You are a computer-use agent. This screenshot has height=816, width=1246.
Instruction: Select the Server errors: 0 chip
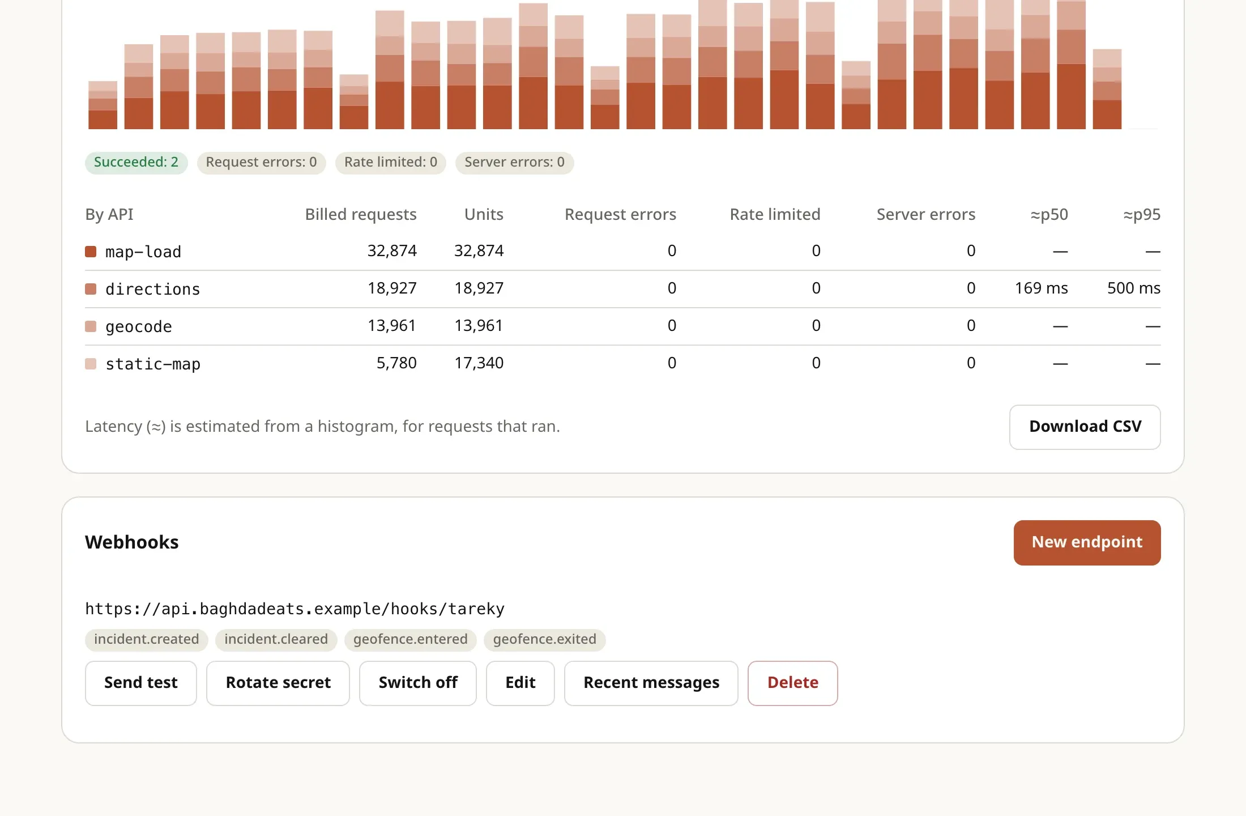[x=514, y=163]
